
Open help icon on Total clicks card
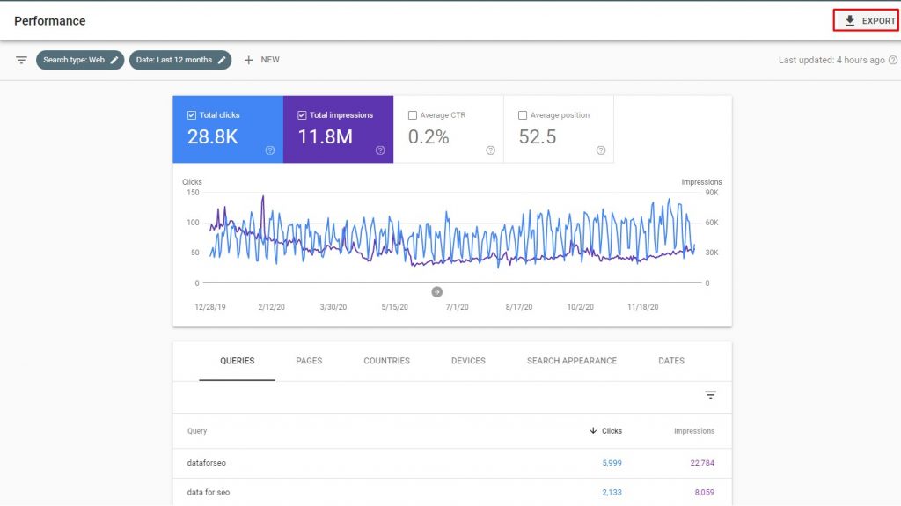(270, 150)
